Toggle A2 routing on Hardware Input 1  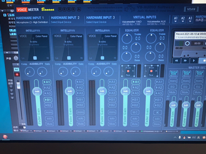(48, 88)
